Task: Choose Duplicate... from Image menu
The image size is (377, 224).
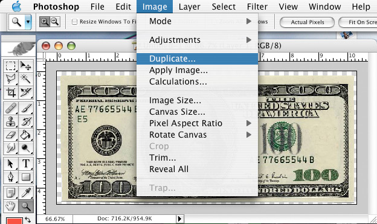Action: pos(197,59)
